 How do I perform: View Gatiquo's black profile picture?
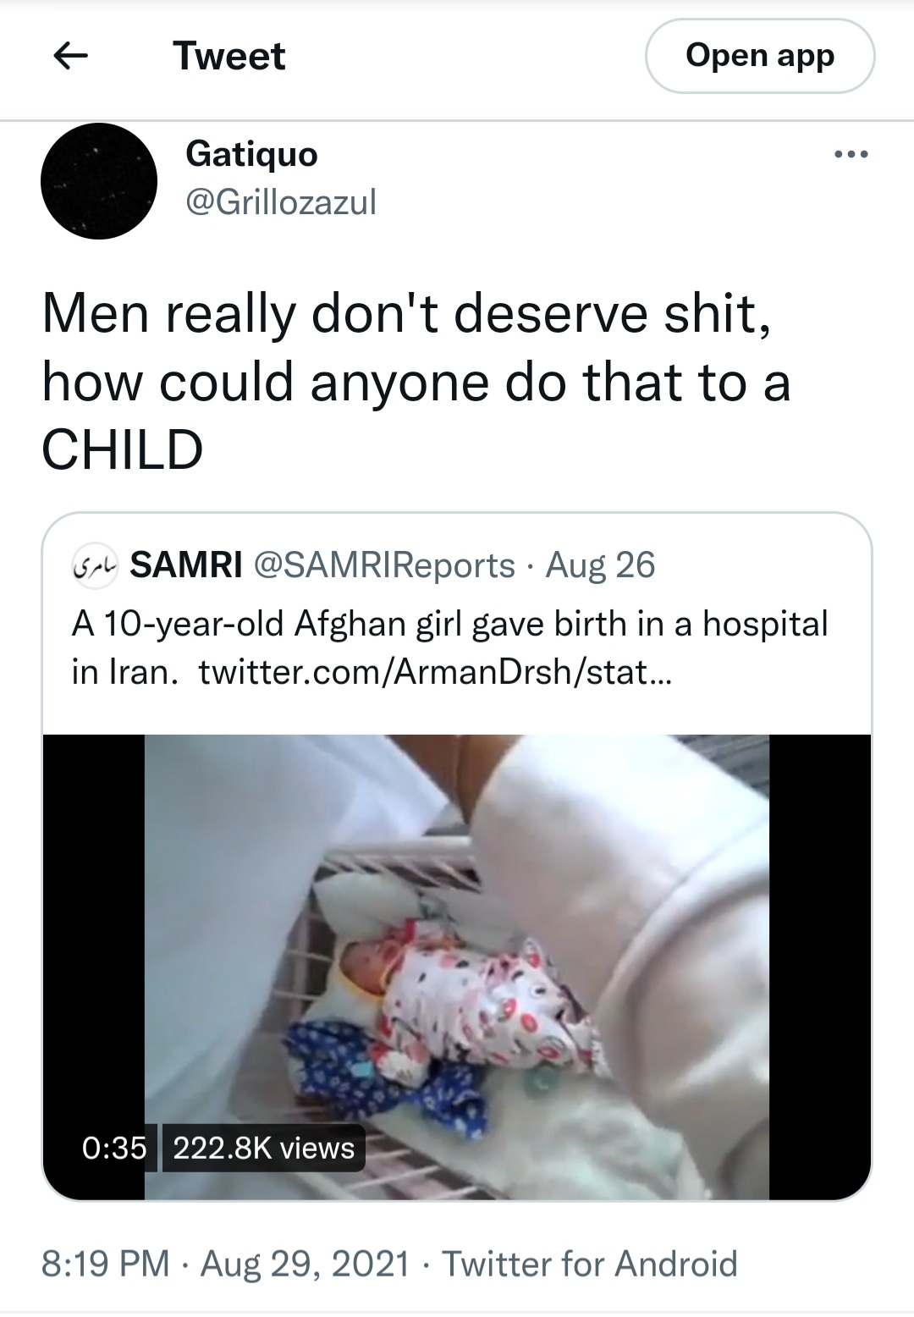point(99,181)
